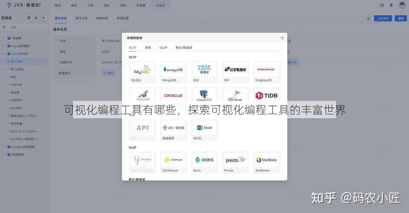Click the 上传文件 button
The width and height of the screenshot is (409, 213).
tap(383, 18)
